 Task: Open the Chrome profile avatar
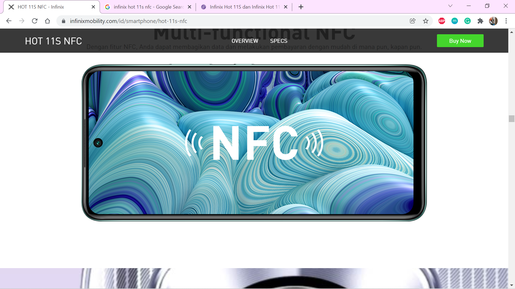pos(493,21)
